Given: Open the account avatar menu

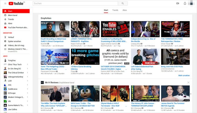Looking at the screenshot, I should 191,3.
